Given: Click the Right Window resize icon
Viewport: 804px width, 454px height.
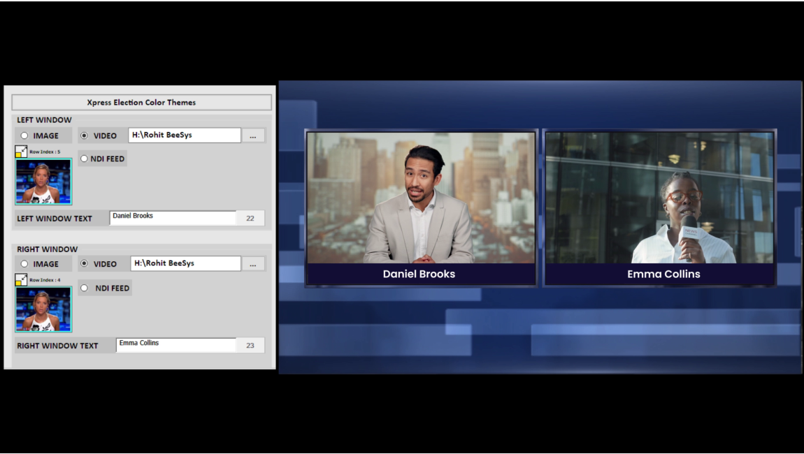Looking at the screenshot, I should click(21, 280).
